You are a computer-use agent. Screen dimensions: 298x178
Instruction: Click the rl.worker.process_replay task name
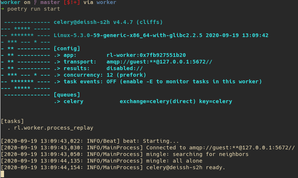[54, 128]
